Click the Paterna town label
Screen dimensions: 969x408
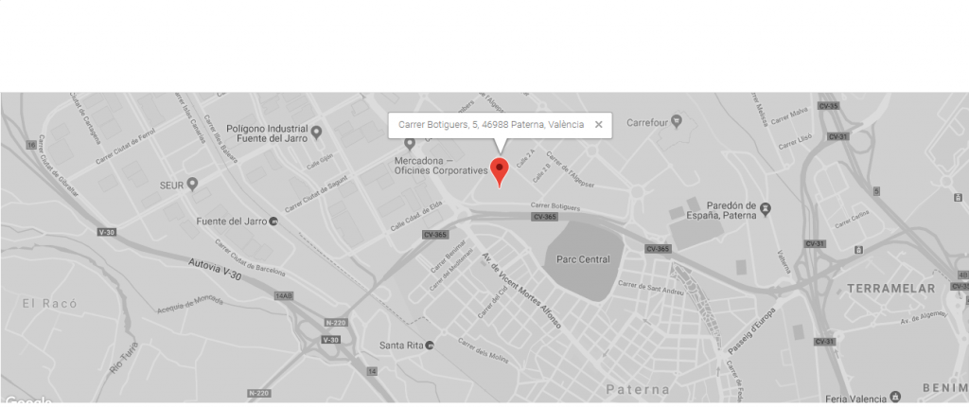coord(638,389)
